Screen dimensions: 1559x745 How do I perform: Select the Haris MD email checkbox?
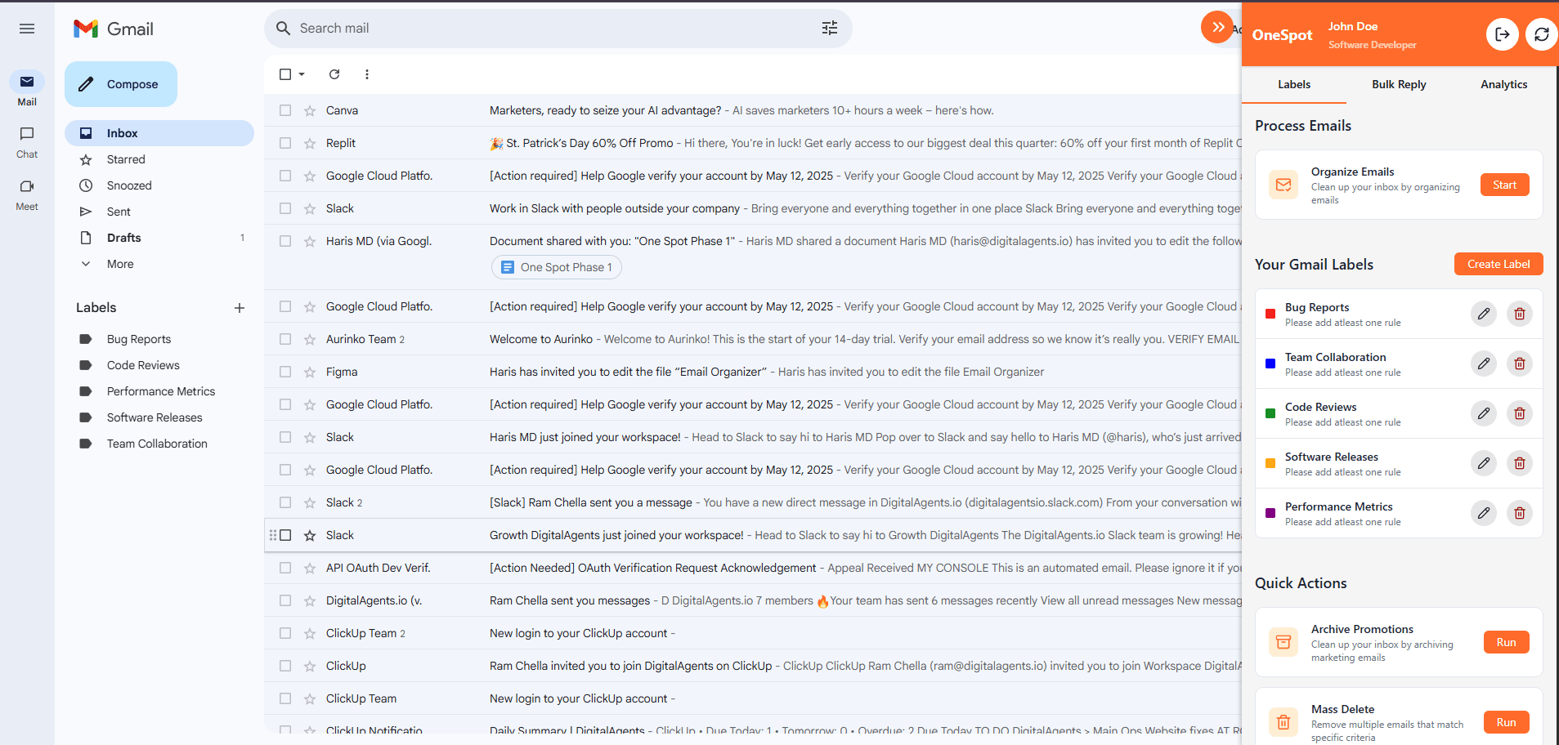click(x=285, y=241)
